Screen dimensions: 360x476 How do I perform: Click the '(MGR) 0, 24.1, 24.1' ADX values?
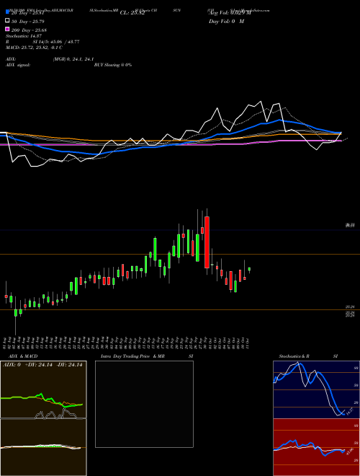coord(73,59)
